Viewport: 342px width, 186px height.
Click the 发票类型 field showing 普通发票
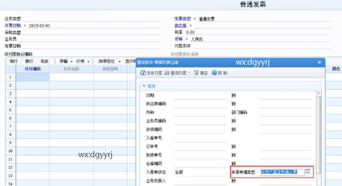click(265, 19)
